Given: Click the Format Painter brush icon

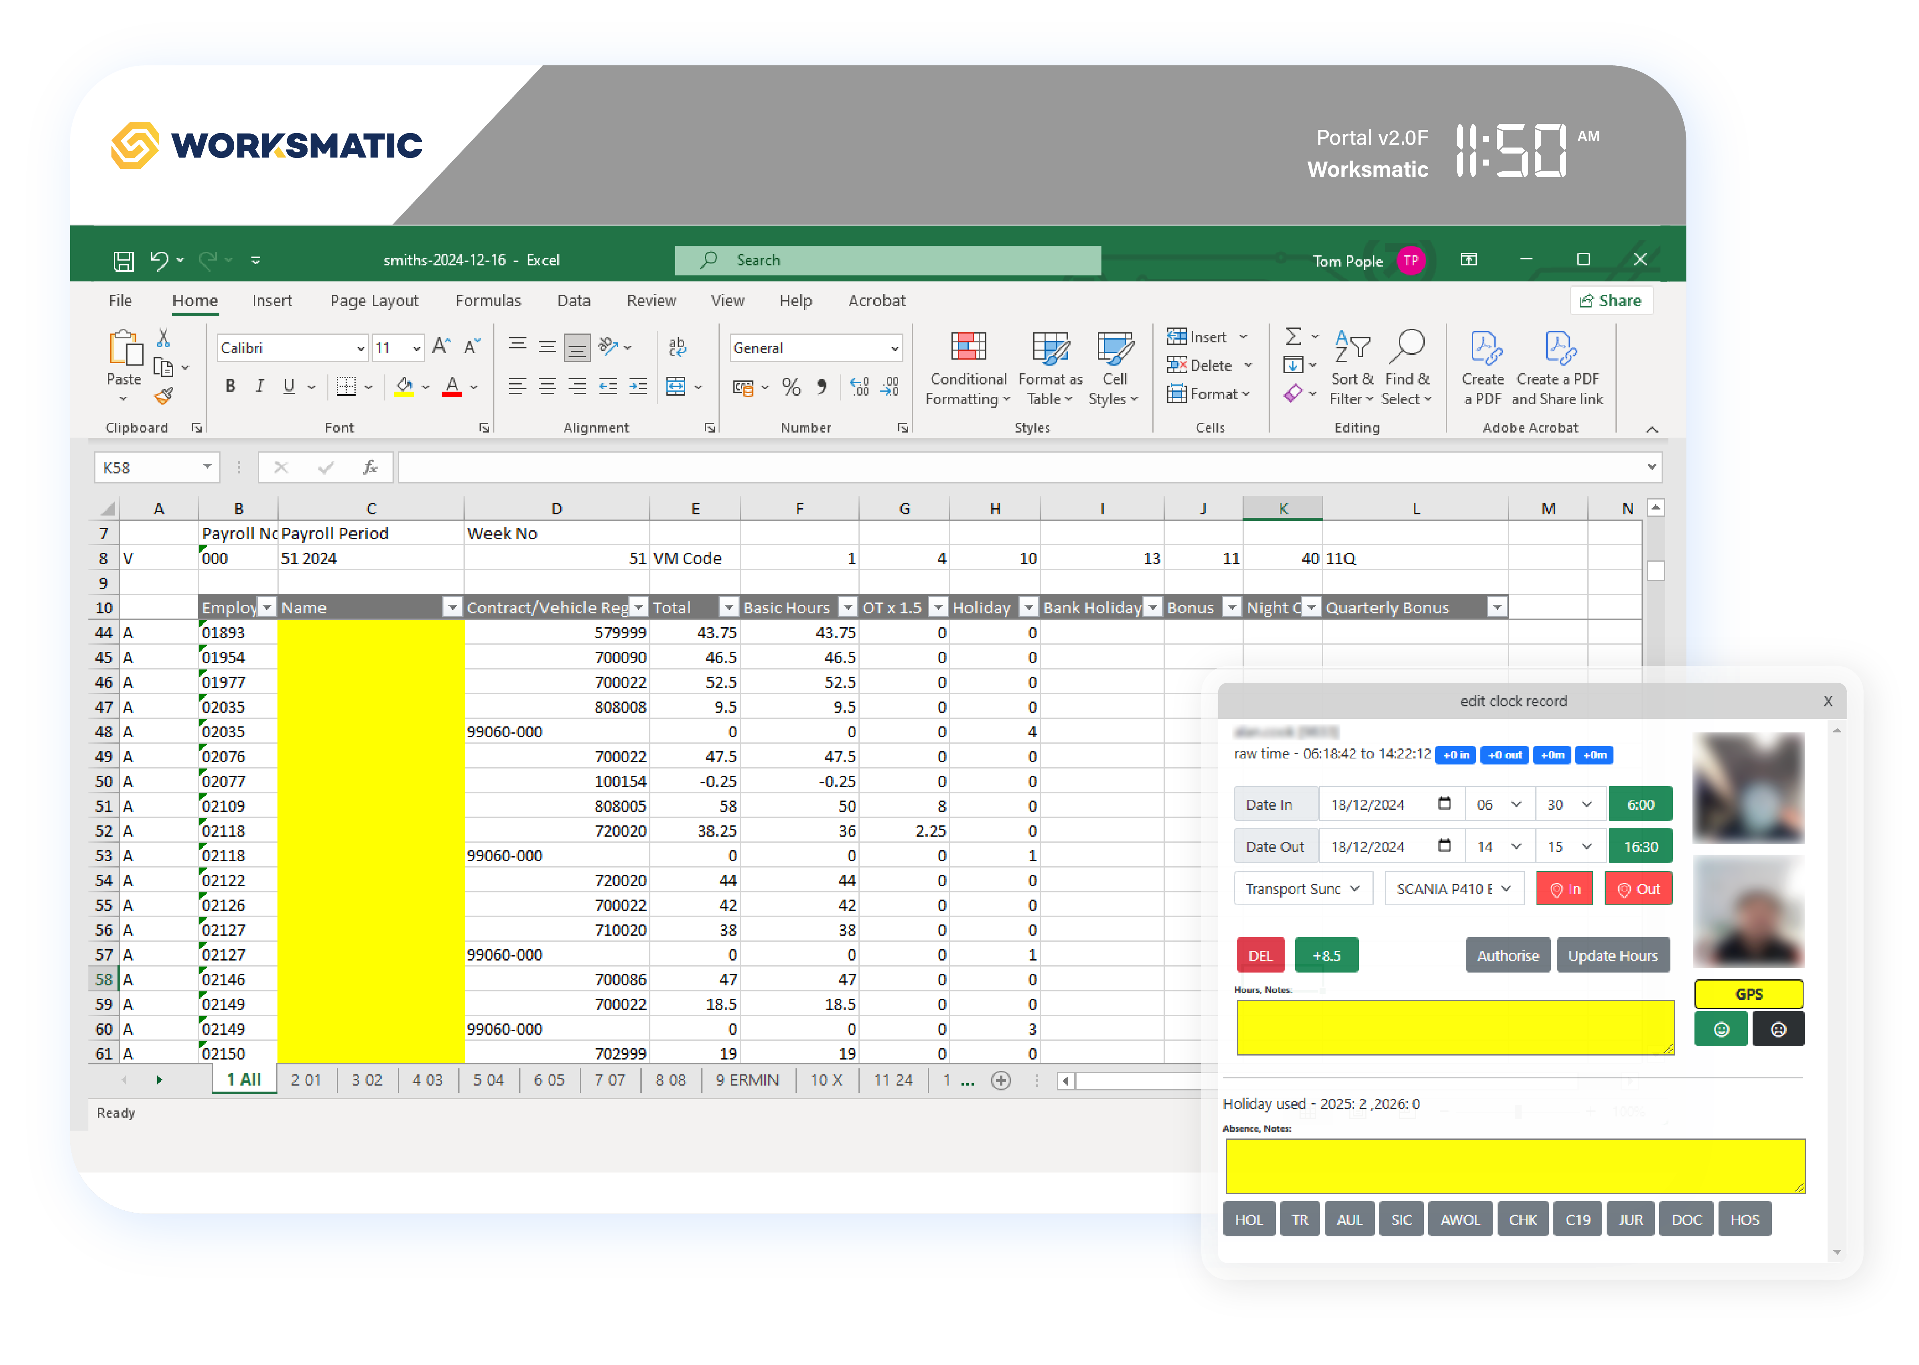Looking at the screenshot, I should tap(164, 396).
